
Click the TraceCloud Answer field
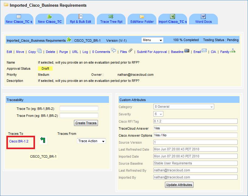click(x=195, y=128)
